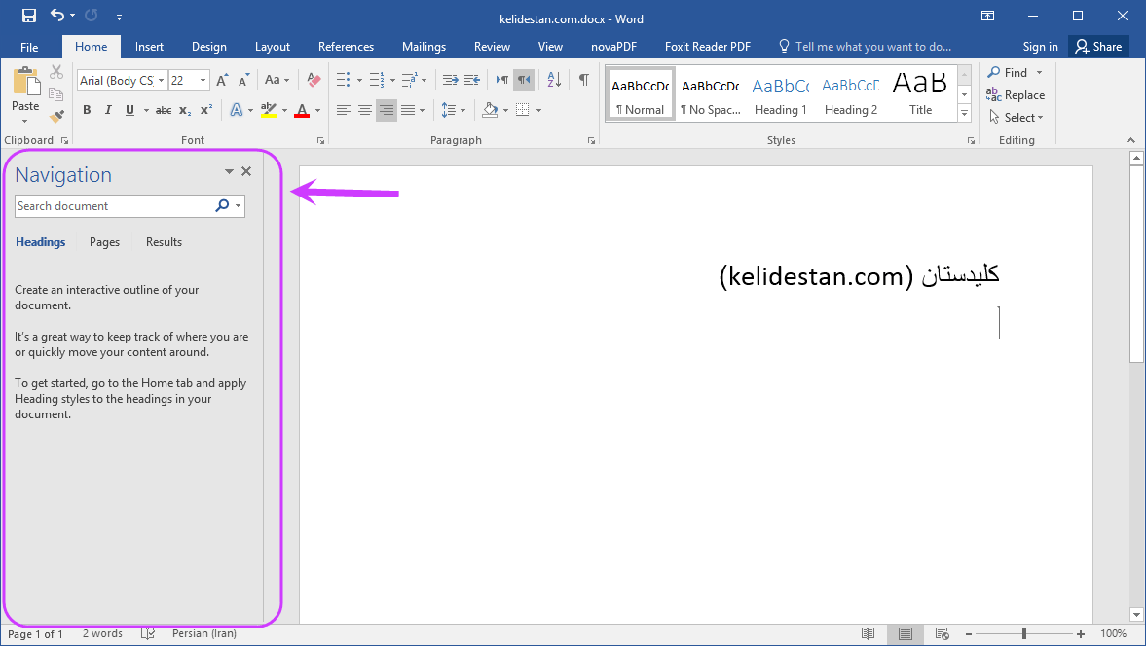Click the text highlight color button
Viewport: 1146px width, 646px height.
[x=268, y=110]
